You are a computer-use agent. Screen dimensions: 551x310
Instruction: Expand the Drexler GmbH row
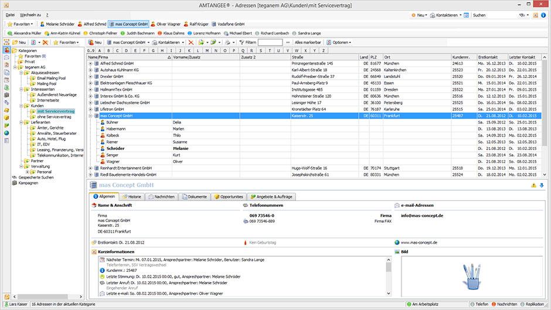click(90, 77)
